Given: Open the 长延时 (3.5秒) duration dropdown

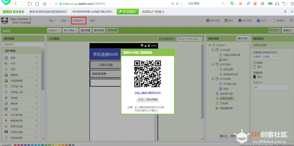Looking at the screenshot, I should coord(265,56).
